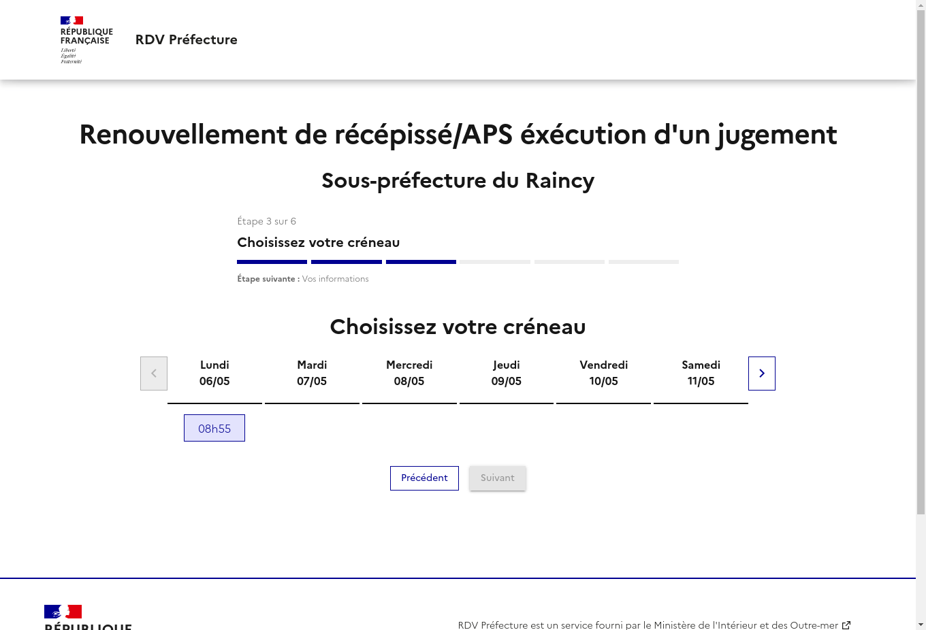The width and height of the screenshot is (926, 630).
Task: Select the Lundi 06/05 column header
Action: (x=214, y=374)
